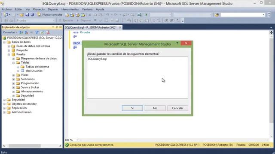Expand the Vistas folder node
This screenshot has width=275, height=154.
(x=13, y=75)
